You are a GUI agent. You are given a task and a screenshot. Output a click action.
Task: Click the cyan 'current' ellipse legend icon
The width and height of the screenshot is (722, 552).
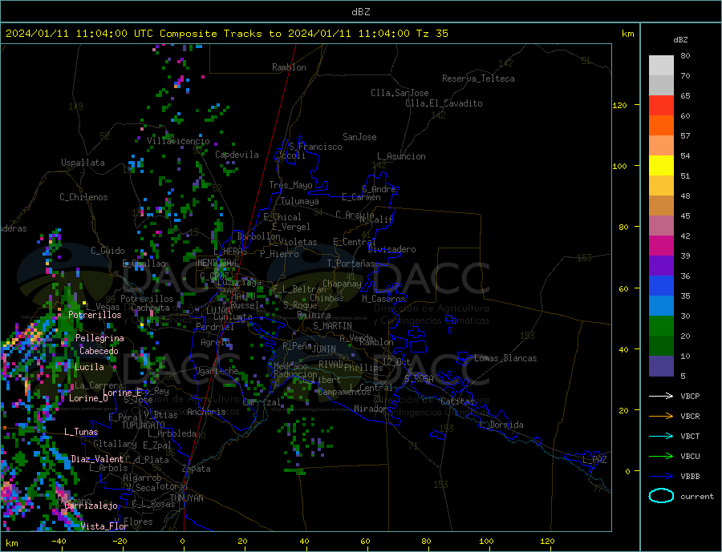(661, 496)
